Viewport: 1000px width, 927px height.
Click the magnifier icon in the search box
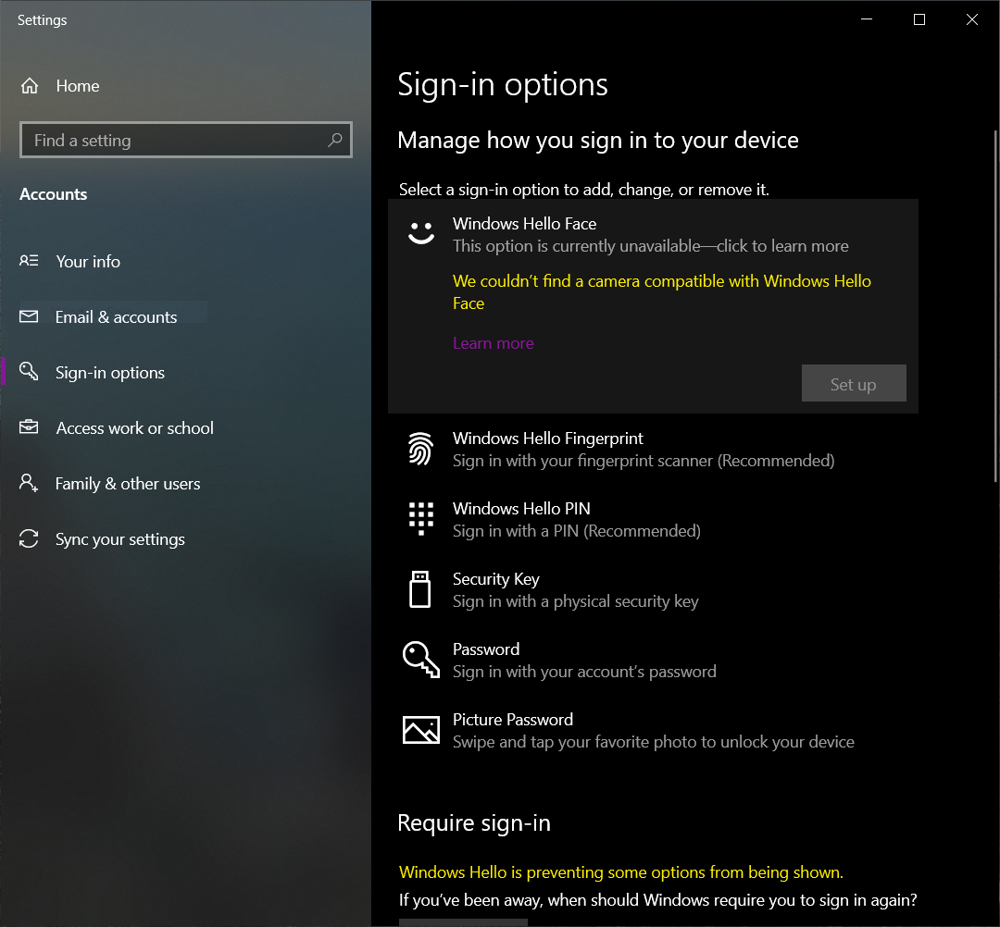coord(335,140)
